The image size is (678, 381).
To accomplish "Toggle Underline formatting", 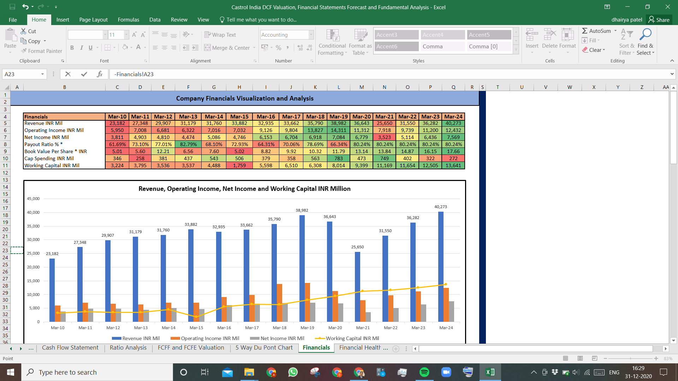I will (90, 48).
